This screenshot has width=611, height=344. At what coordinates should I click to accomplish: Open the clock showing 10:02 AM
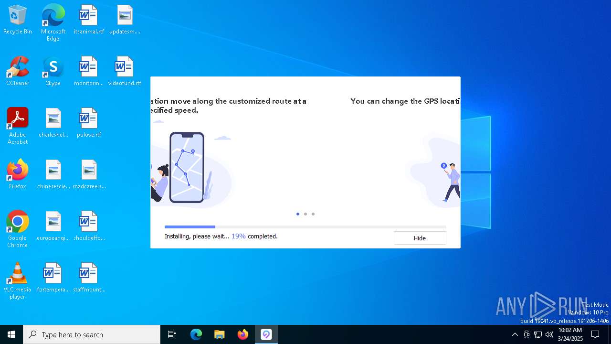click(570, 334)
